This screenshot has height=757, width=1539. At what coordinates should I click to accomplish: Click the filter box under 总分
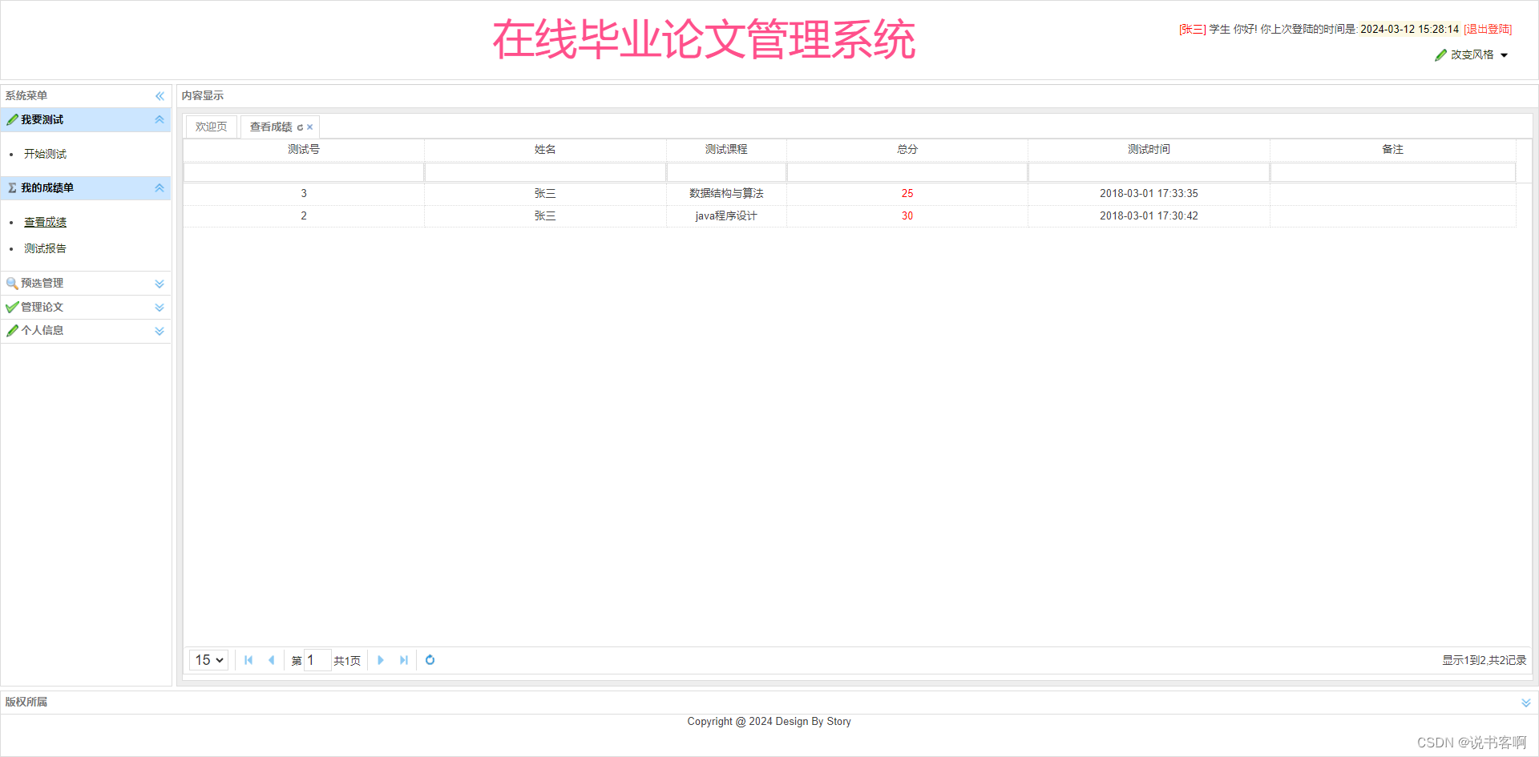coord(907,172)
